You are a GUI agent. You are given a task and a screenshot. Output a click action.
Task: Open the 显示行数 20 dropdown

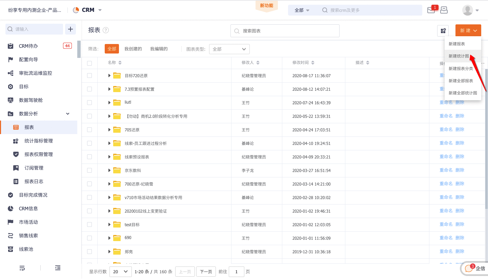pos(121,272)
